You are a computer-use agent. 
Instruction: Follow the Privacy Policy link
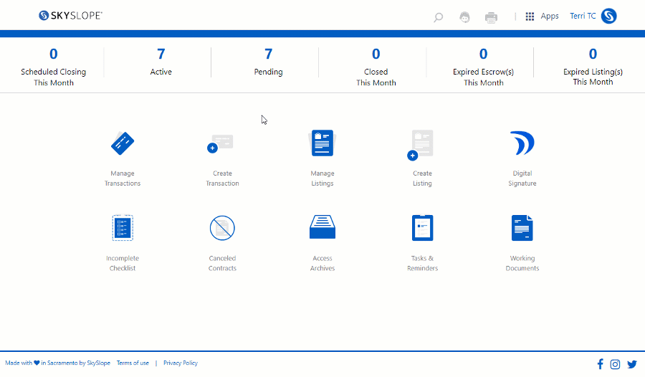(181, 363)
